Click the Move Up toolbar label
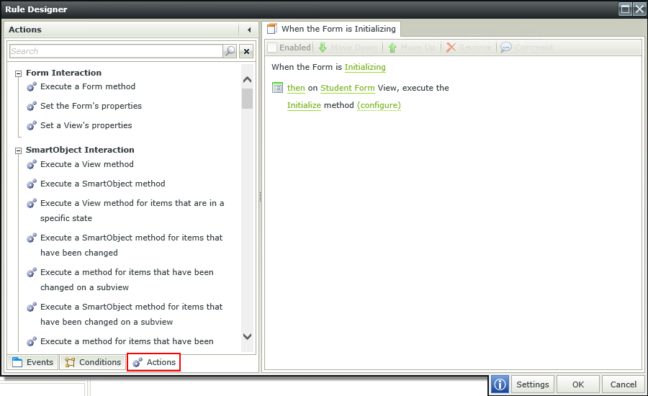Viewport: 648px width, 396px height. click(x=418, y=48)
